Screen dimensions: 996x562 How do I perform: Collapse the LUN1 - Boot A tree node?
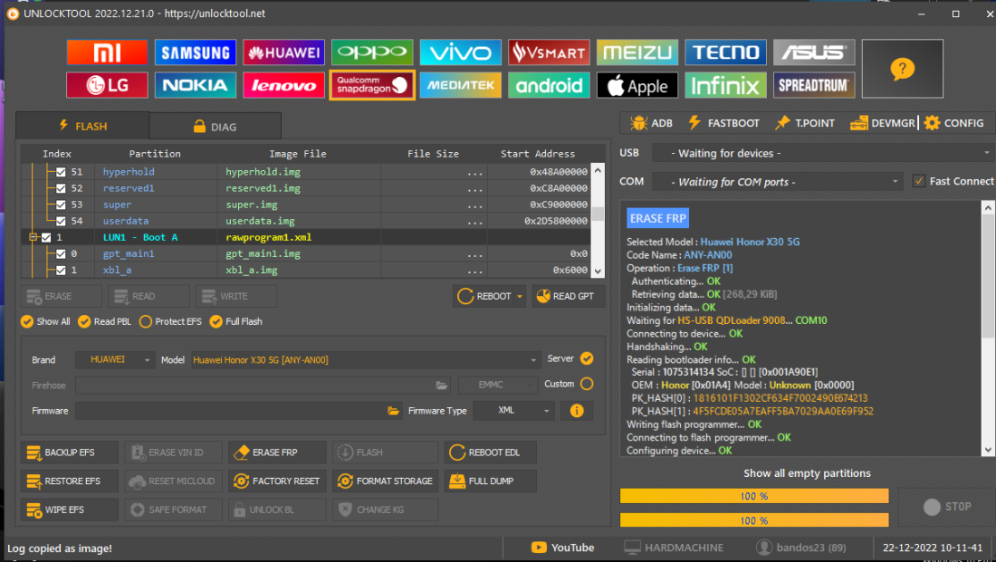[33, 237]
